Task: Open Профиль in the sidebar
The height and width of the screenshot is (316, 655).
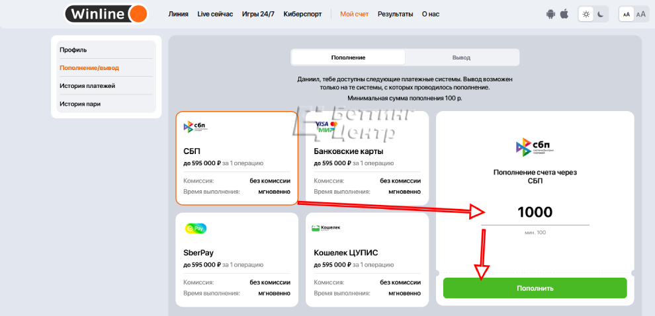Action: click(x=106, y=50)
